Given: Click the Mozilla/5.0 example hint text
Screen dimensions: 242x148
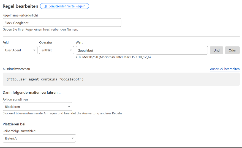Looking at the screenshot, I should [x=114, y=57].
